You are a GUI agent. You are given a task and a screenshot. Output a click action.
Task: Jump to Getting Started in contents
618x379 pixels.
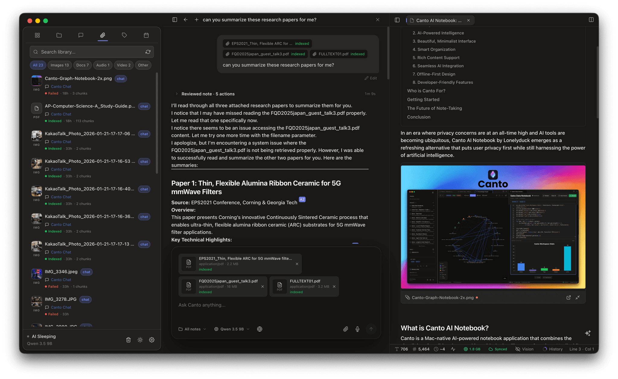(423, 99)
